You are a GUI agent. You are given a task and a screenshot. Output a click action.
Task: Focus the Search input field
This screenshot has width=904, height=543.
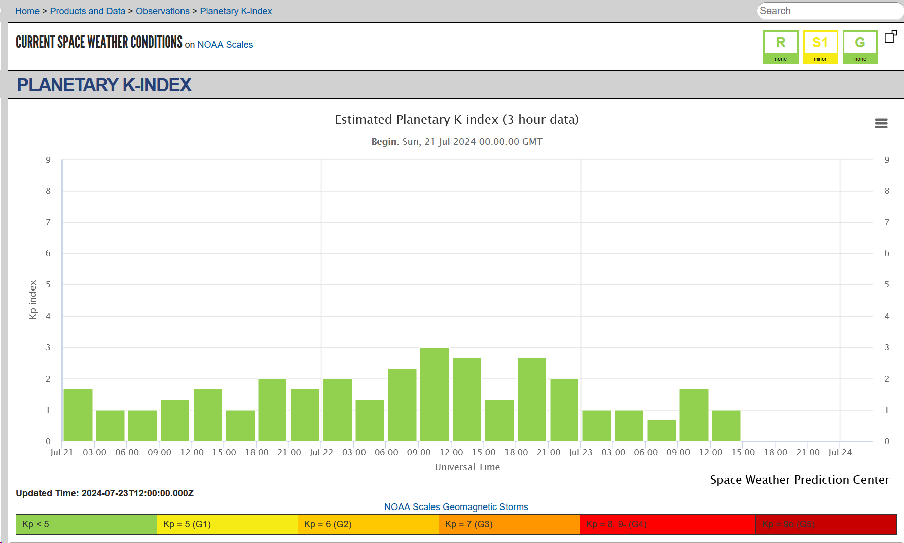pos(830,11)
